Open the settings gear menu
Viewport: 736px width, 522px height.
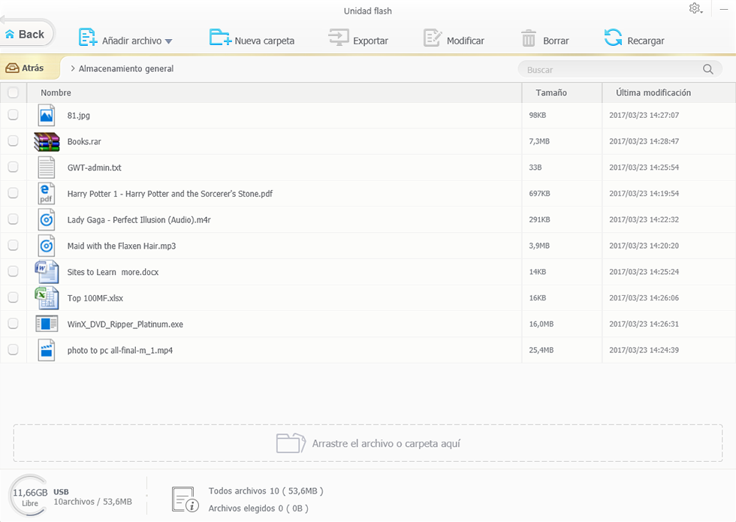(695, 8)
